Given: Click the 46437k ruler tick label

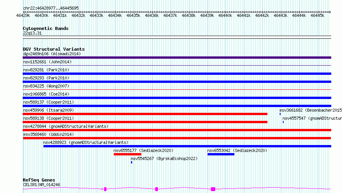Looking at the screenshot, I should point(170,15).
